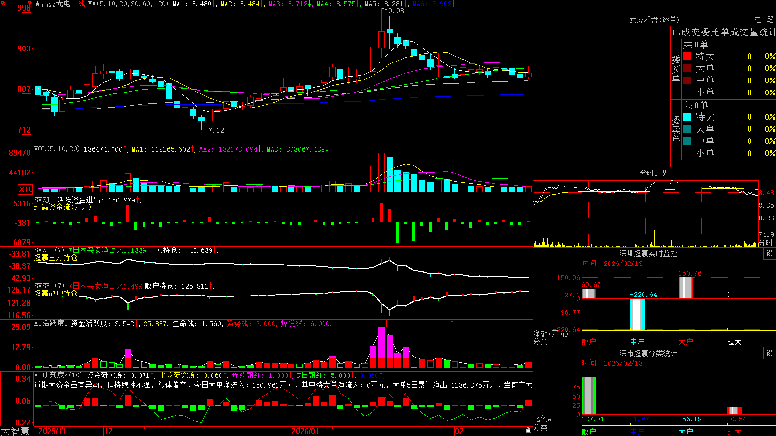776x436 pixels.
Task: Open 设 settings for 深圳超赢实时监控
Action: click(x=770, y=253)
